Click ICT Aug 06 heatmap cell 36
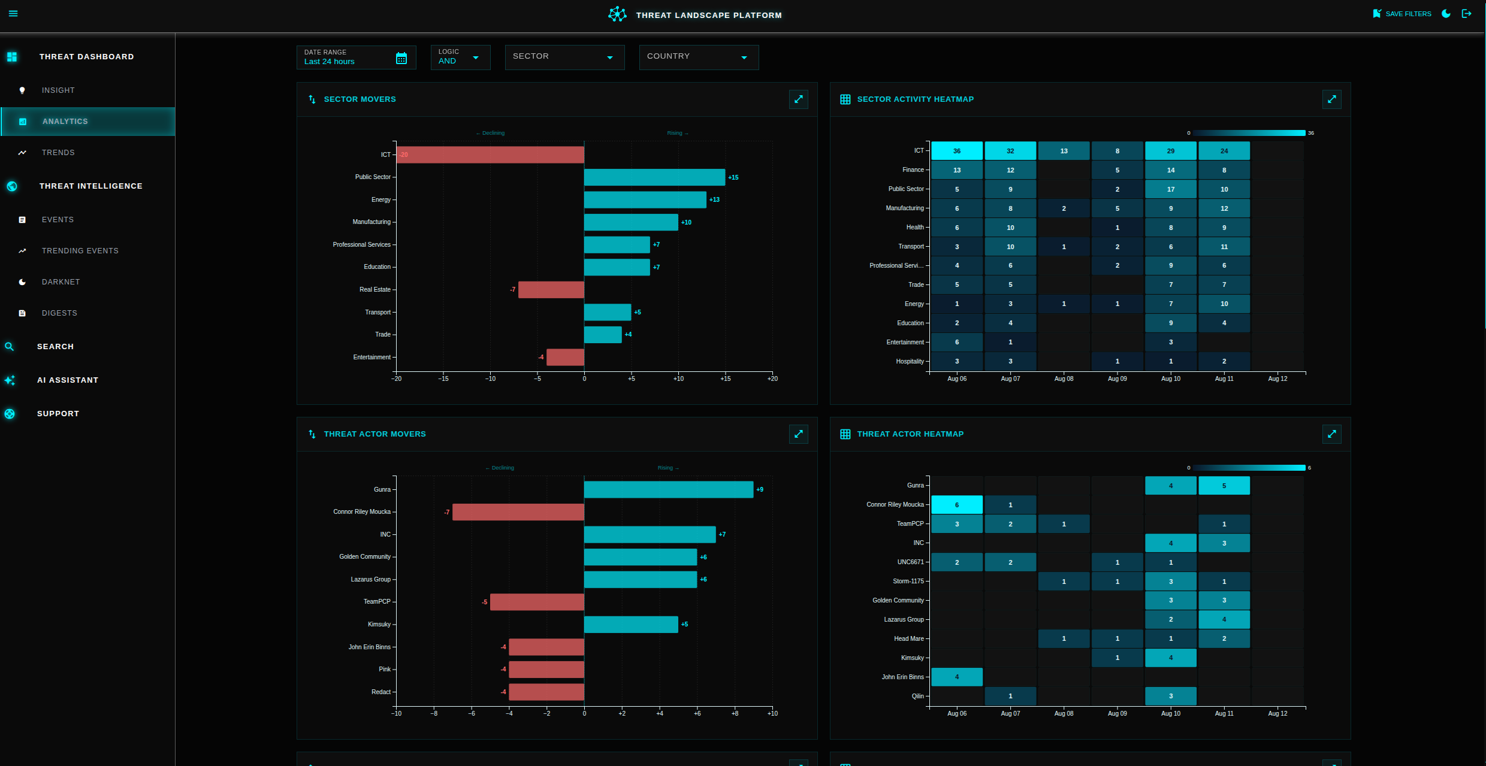1486x766 pixels. click(957, 151)
